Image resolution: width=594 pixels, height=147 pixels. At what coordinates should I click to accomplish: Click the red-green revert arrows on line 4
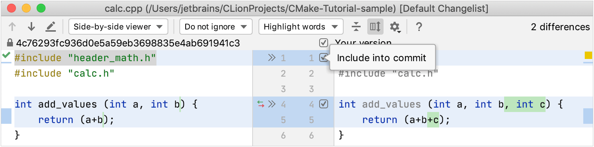(261, 104)
